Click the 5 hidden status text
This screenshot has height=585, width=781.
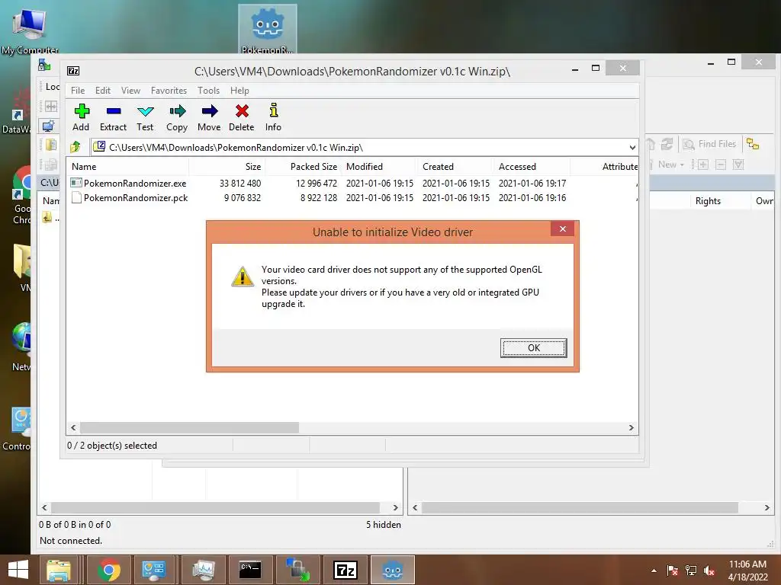click(x=383, y=525)
